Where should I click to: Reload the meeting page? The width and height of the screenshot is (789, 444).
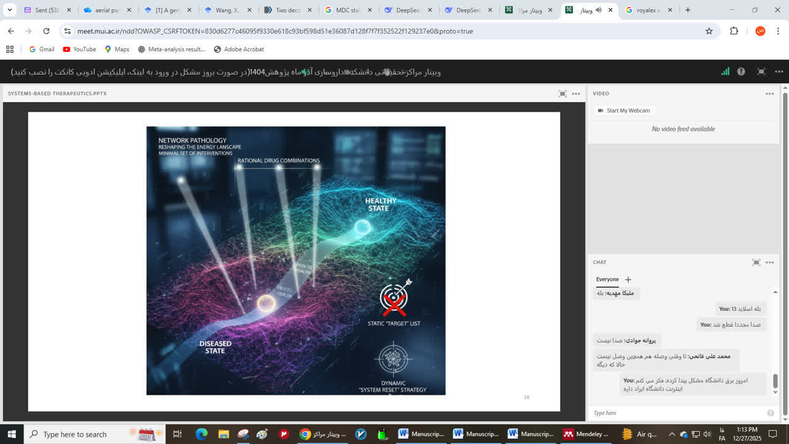click(46, 31)
